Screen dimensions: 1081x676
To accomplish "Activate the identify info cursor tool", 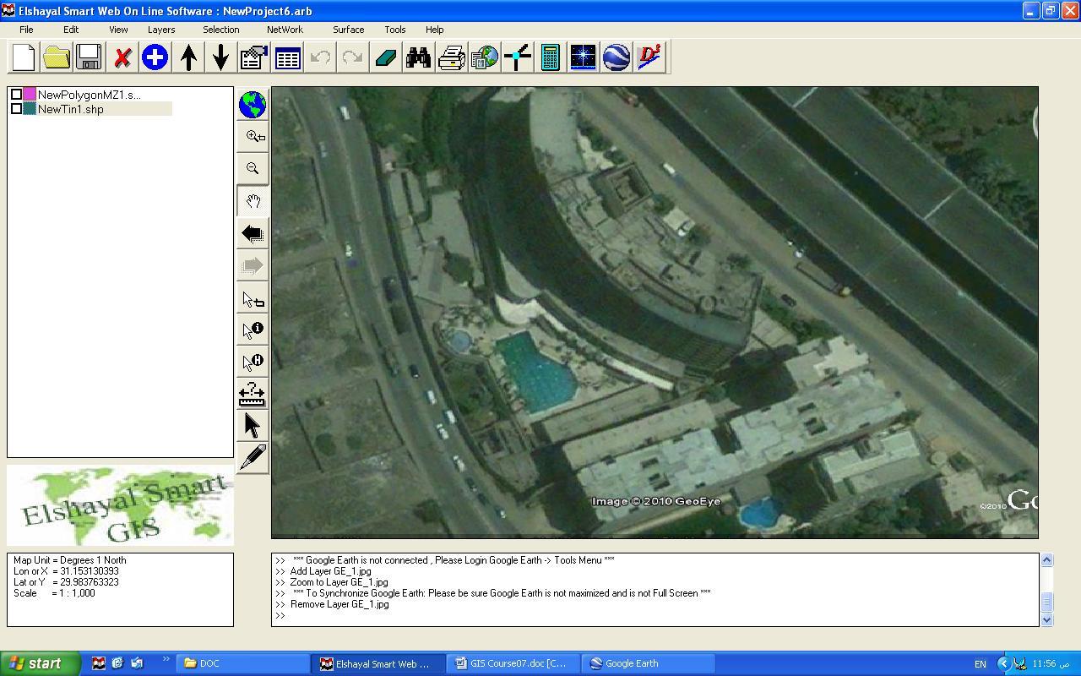I will (253, 330).
